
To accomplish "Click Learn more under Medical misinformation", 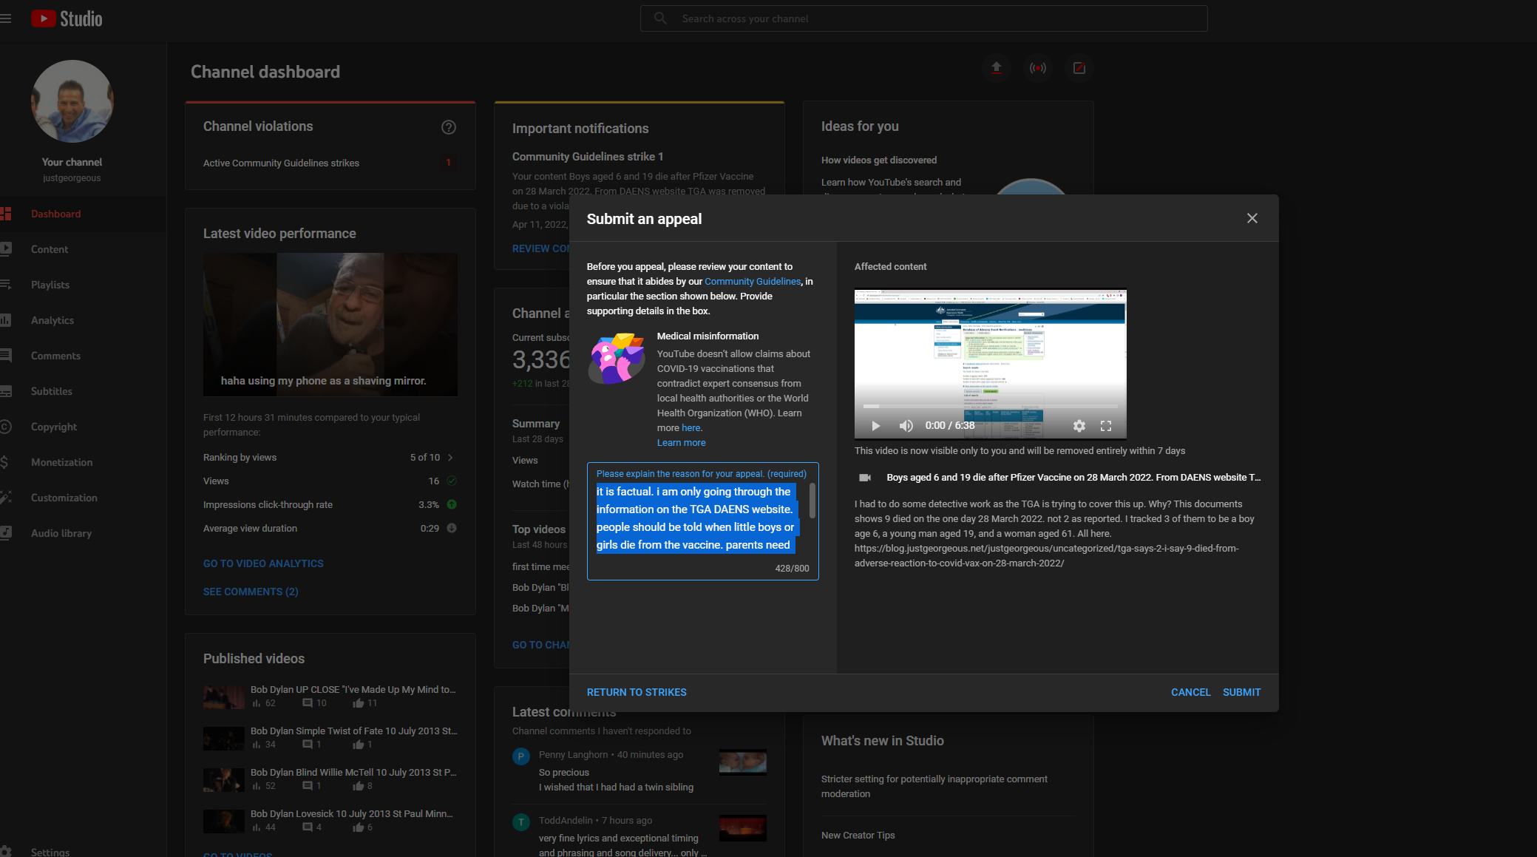I will click(x=681, y=443).
